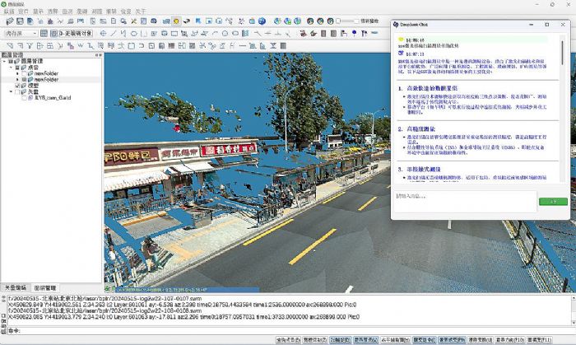This screenshot has height=345, width=576.
Task: Collapse the 矢量 tree node
Action: 12,91
